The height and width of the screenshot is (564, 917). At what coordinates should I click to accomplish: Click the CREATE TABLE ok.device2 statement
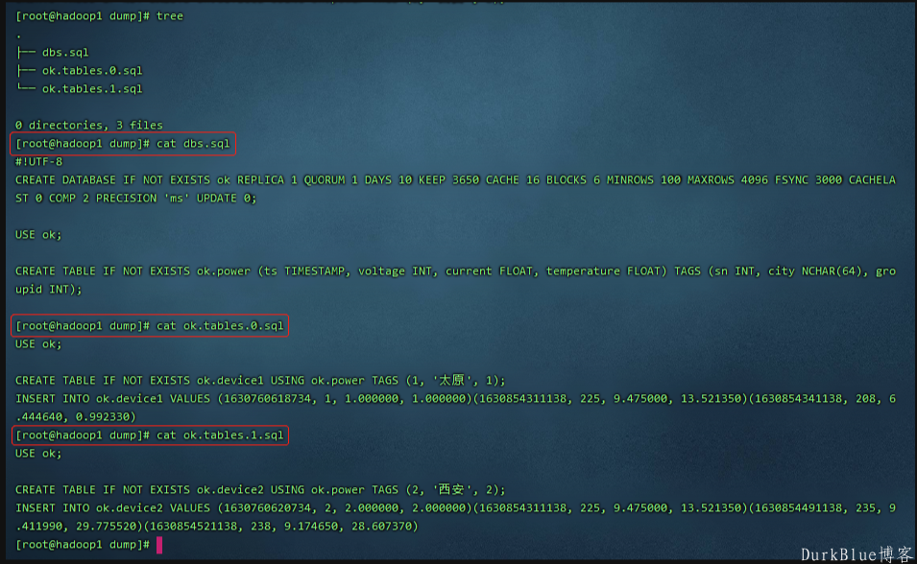(x=260, y=490)
